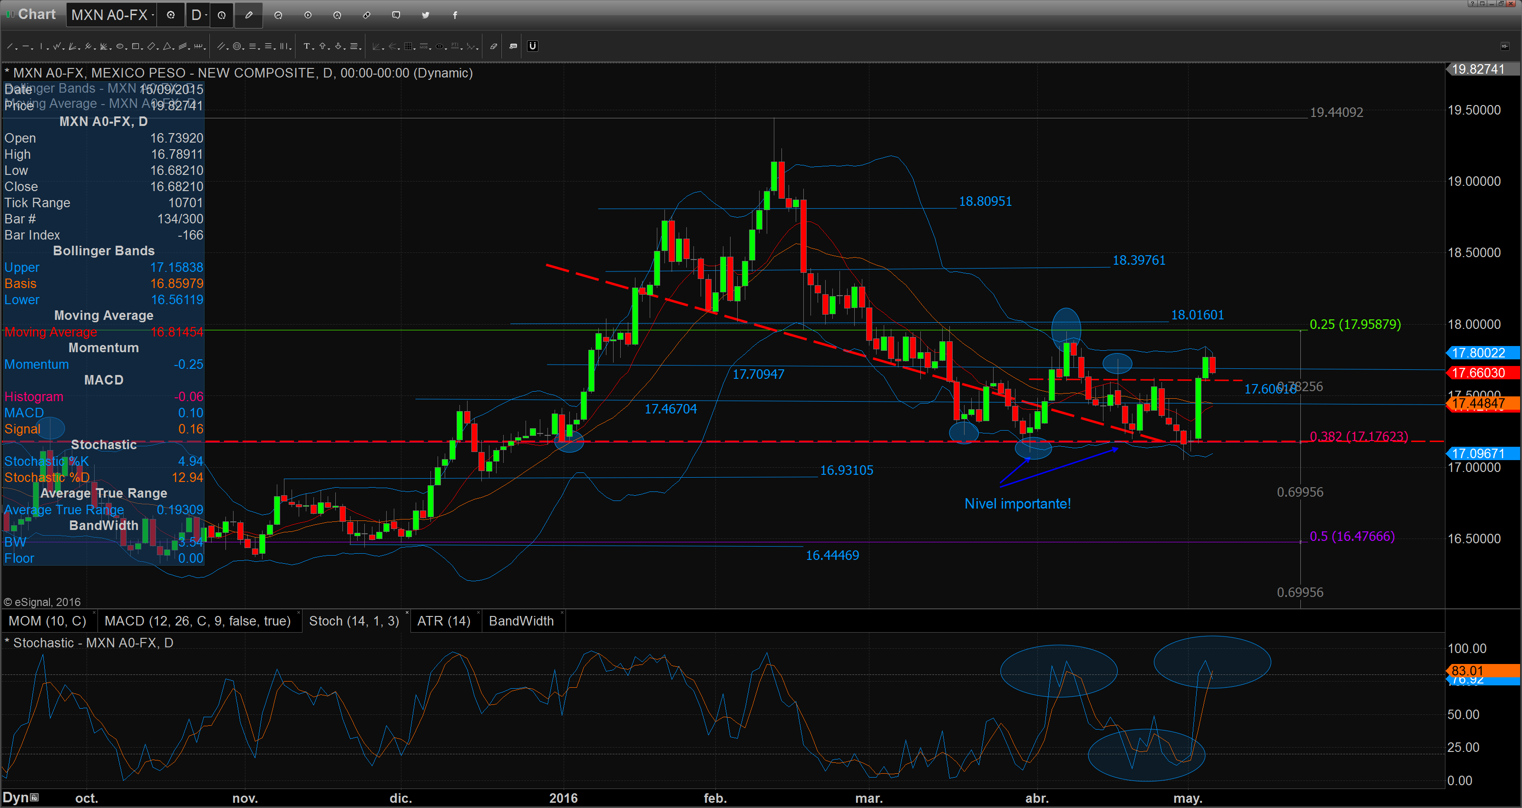Switch to the MOM (10, C) tab

47,621
